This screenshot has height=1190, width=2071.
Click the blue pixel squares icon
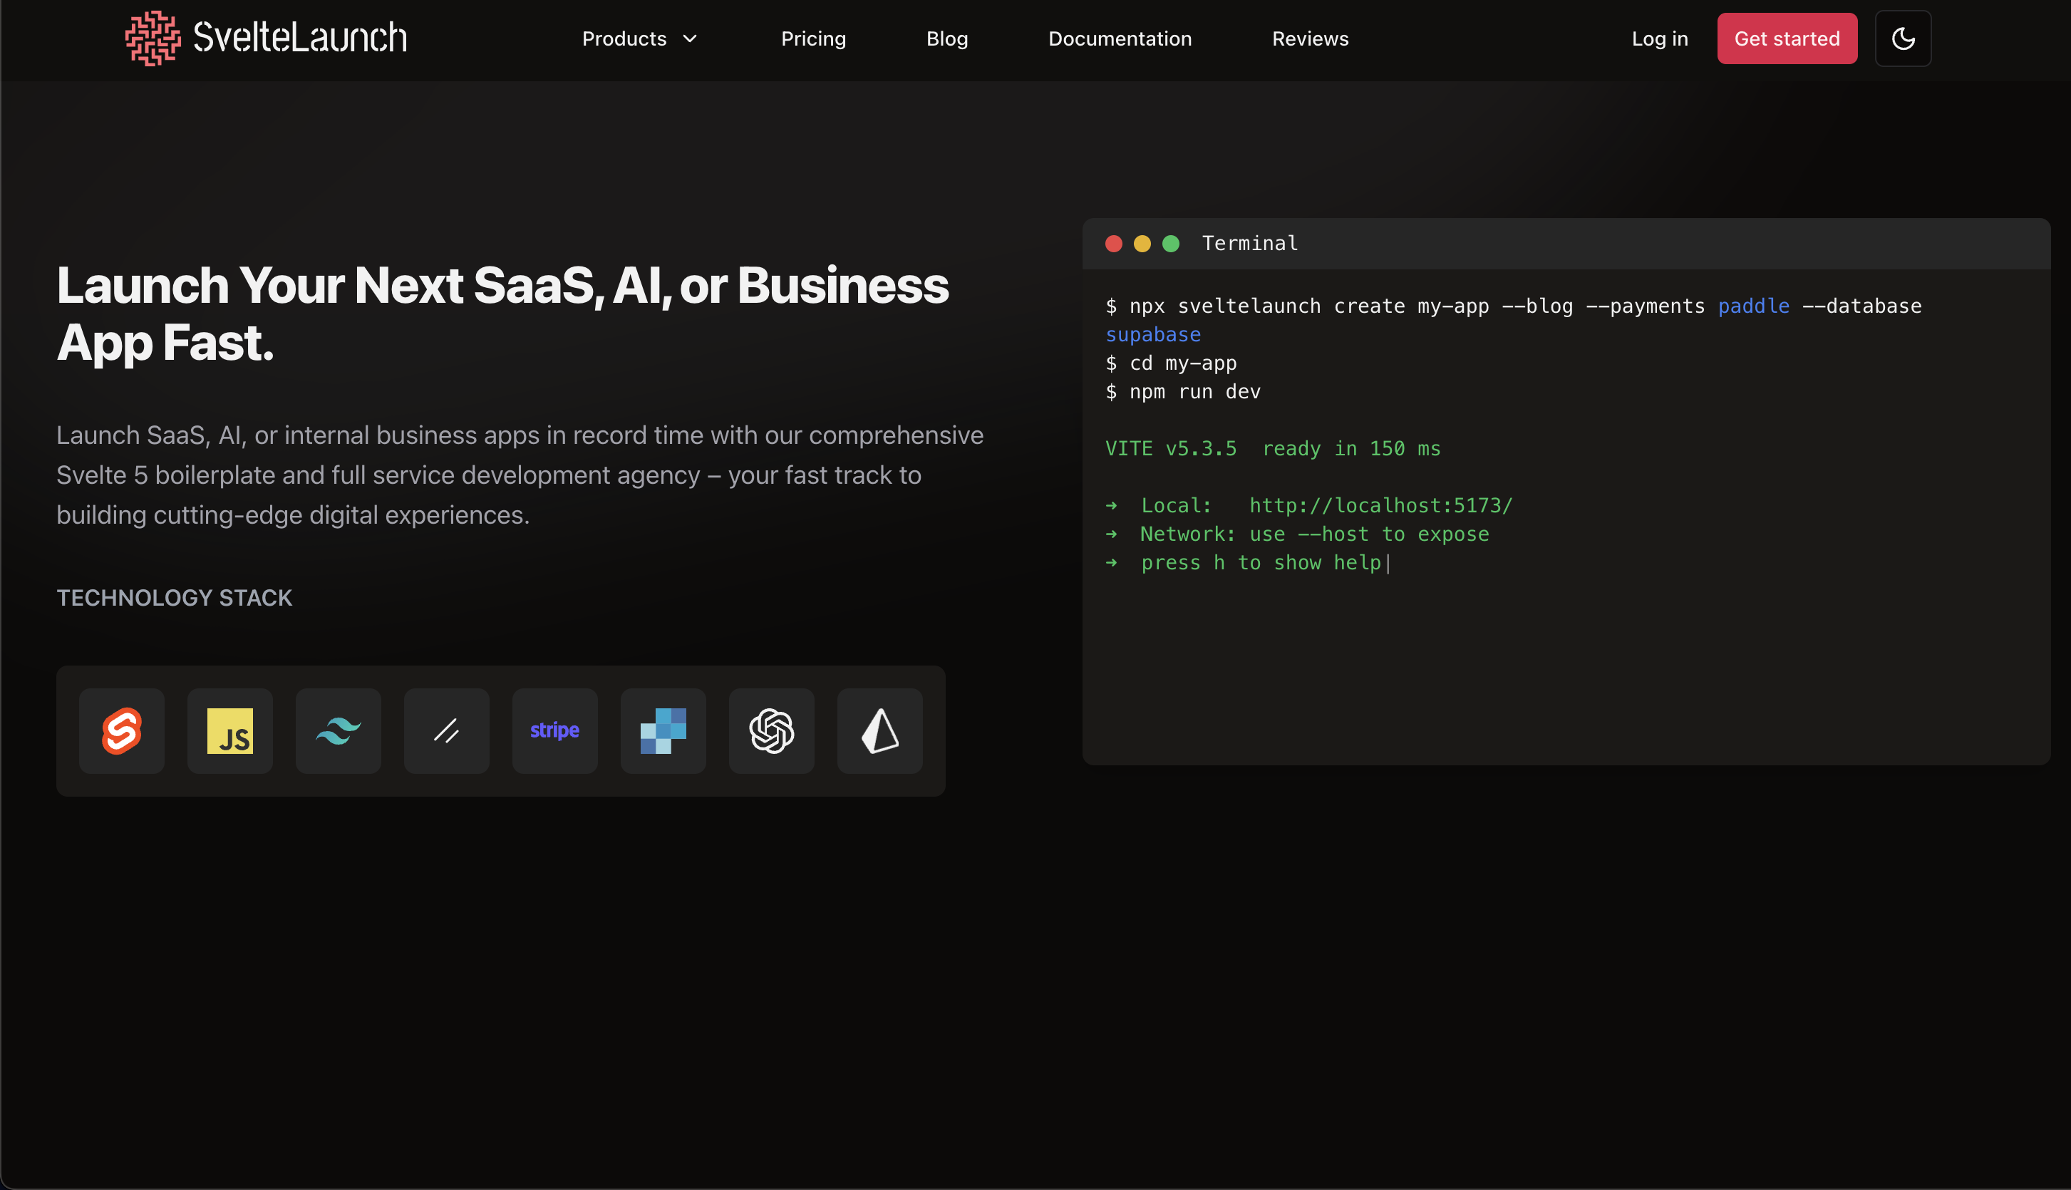click(663, 730)
